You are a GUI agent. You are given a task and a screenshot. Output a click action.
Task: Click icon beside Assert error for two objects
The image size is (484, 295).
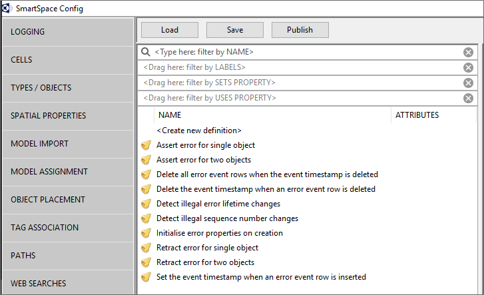coord(146,160)
